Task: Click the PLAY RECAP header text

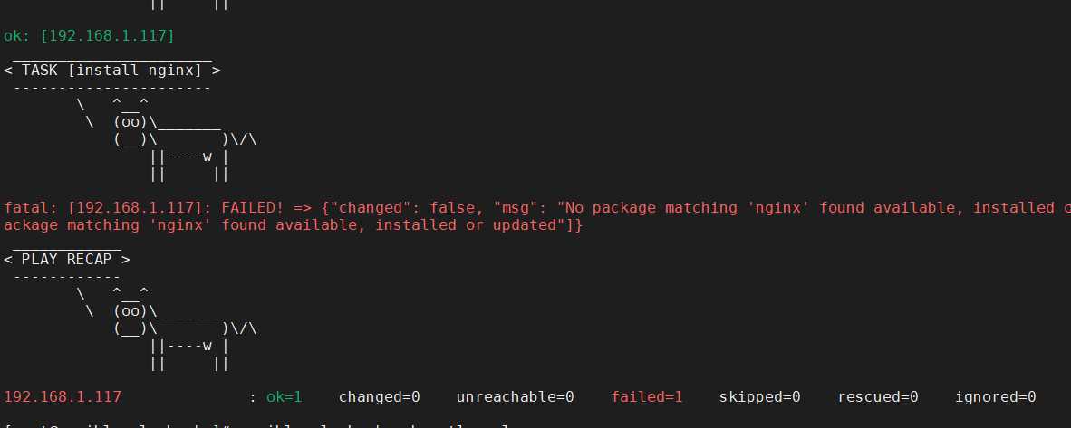Action: click(66, 259)
